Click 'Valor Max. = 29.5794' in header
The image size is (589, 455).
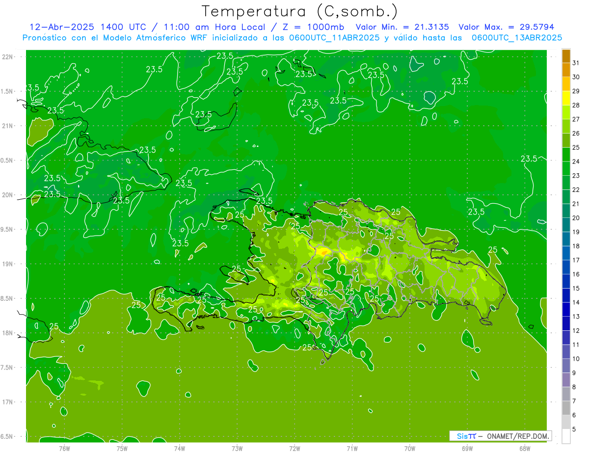pos(506,27)
